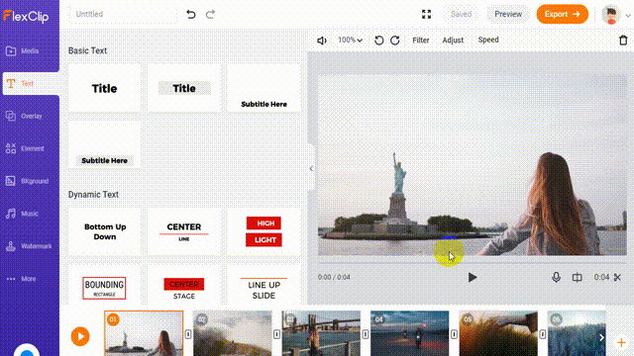Click the Saved status button
The image size is (634, 356).
coord(461,14)
